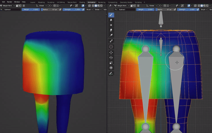Toggle snapping in right viewport header
Viewport: 212px width, 133px height.
165,6
